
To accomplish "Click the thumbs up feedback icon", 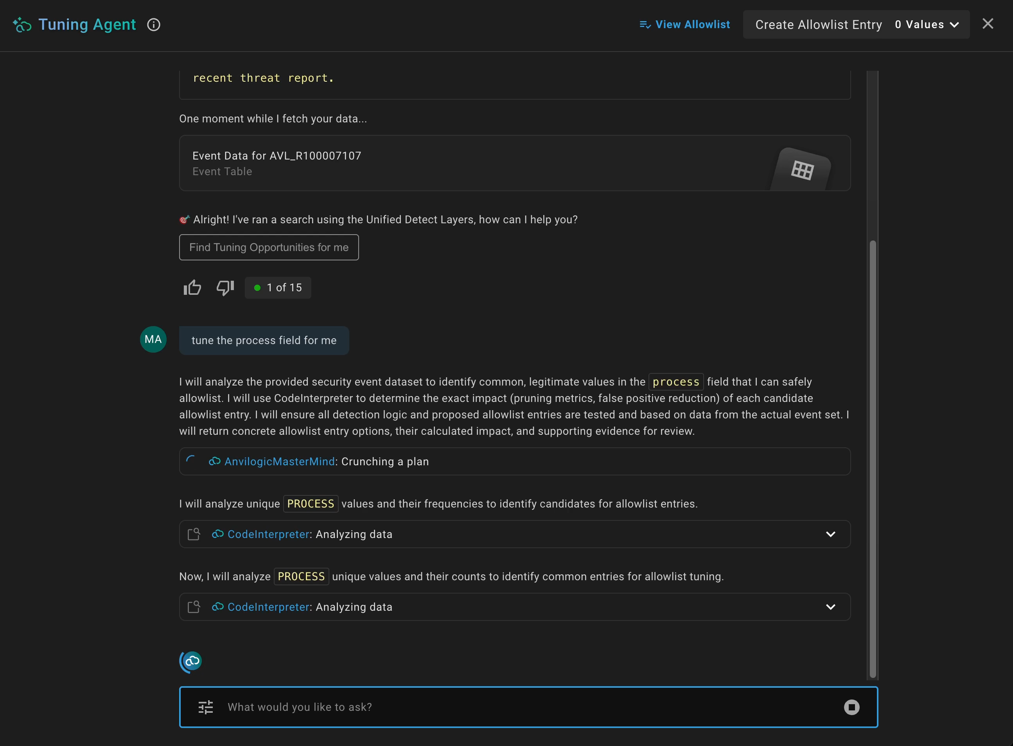I will [192, 288].
